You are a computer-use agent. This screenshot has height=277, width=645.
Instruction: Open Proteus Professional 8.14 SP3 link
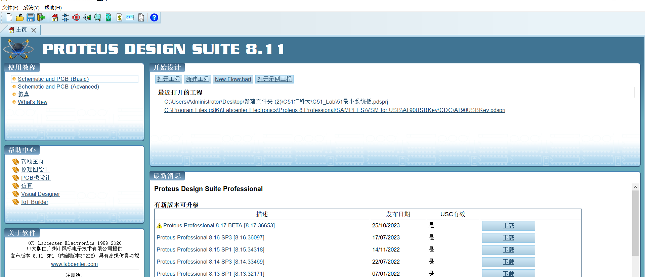(210, 262)
